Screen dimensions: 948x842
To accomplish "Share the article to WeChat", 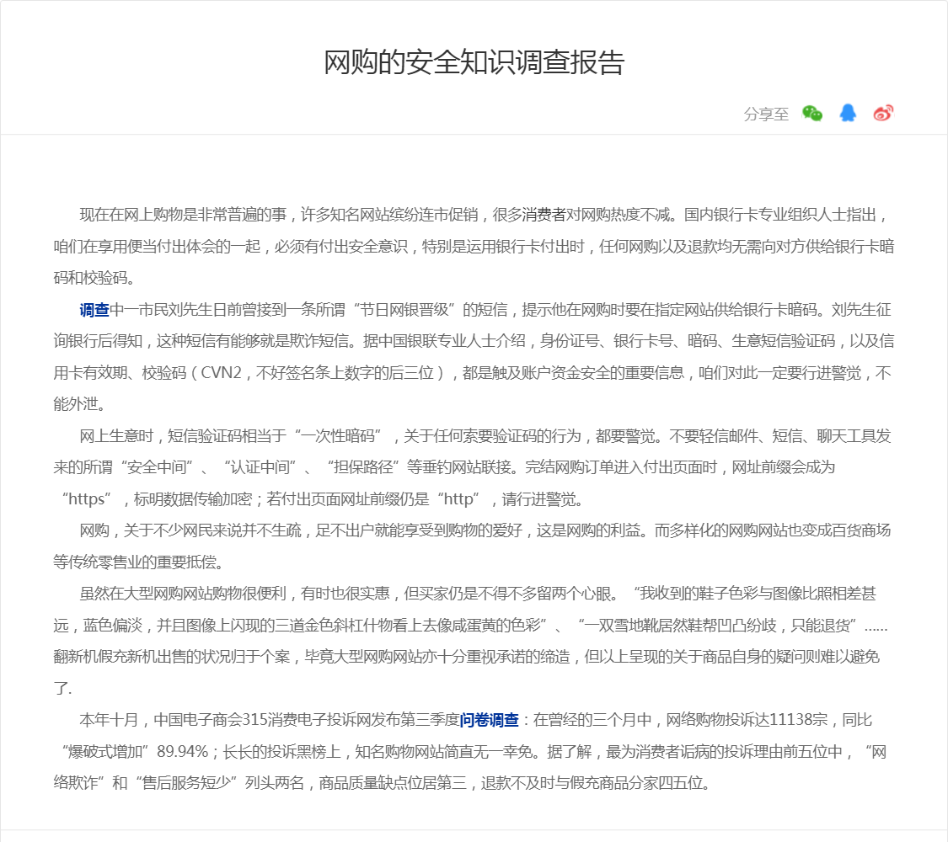I will pos(812,113).
